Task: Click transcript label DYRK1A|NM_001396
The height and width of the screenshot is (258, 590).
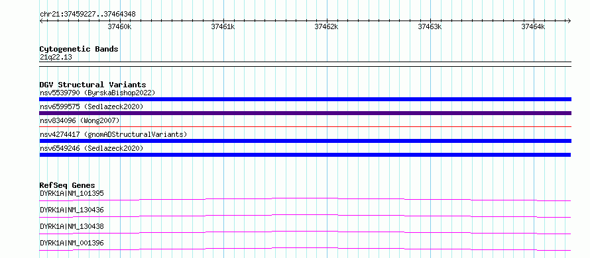Action: pos(72,243)
